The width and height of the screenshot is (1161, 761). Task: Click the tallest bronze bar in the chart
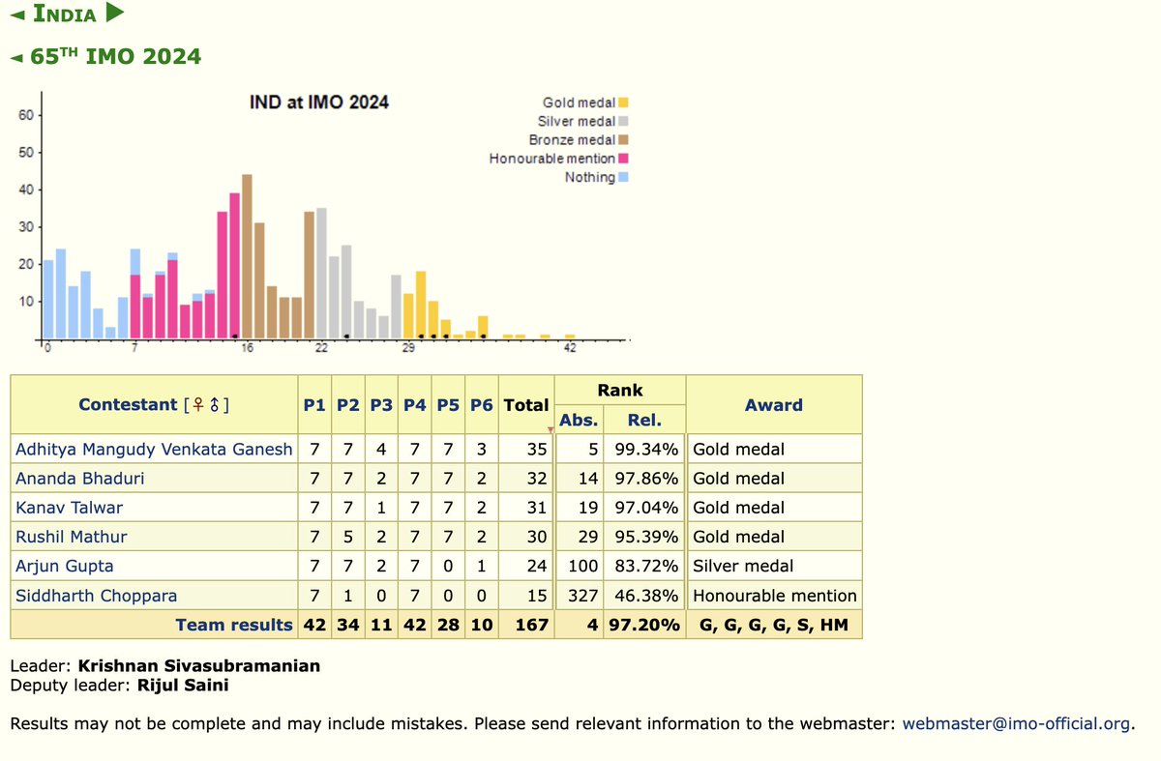(x=247, y=256)
